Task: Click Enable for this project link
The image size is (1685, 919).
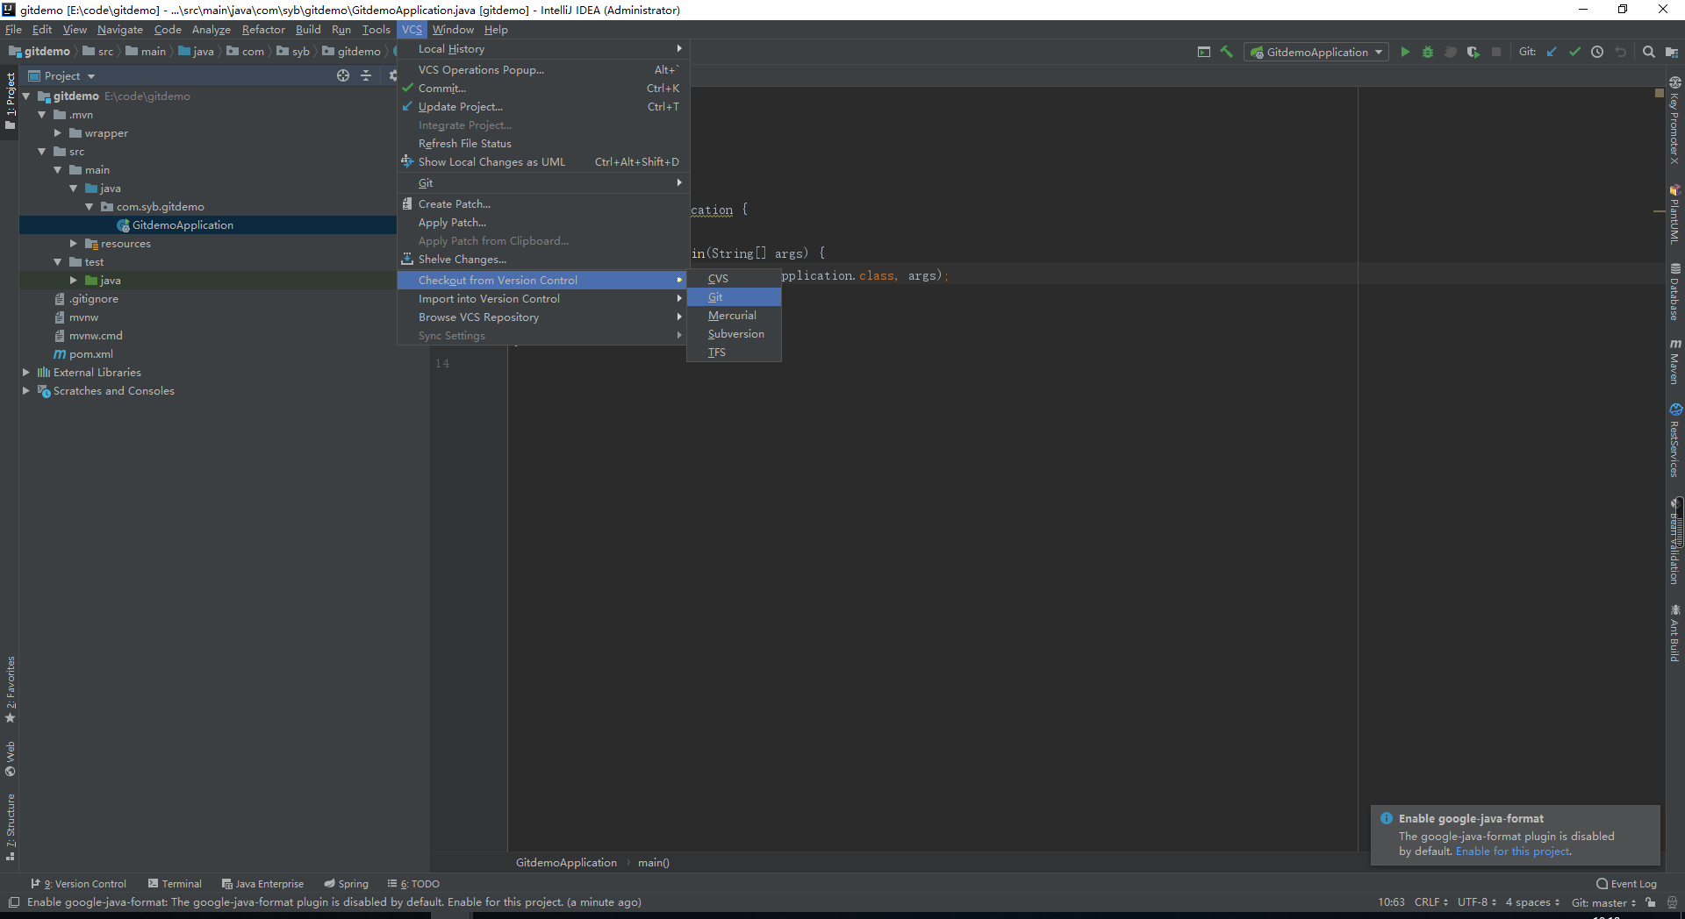Action: pyautogui.click(x=1513, y=851)
